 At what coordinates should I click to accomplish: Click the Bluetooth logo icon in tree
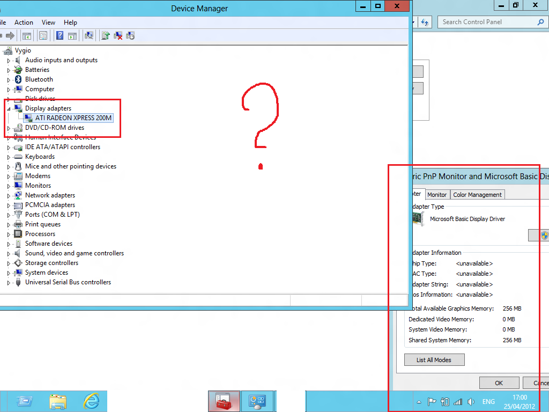[x=18, y=79]
